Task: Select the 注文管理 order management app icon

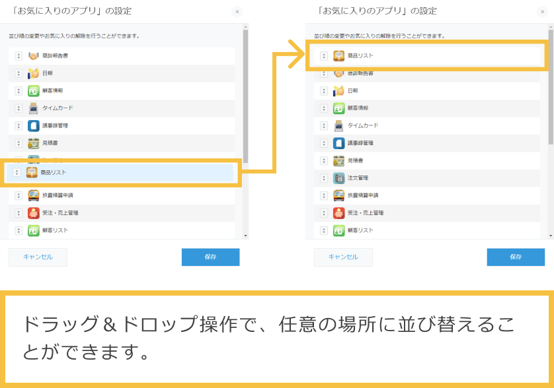Action: coord(338,178)
